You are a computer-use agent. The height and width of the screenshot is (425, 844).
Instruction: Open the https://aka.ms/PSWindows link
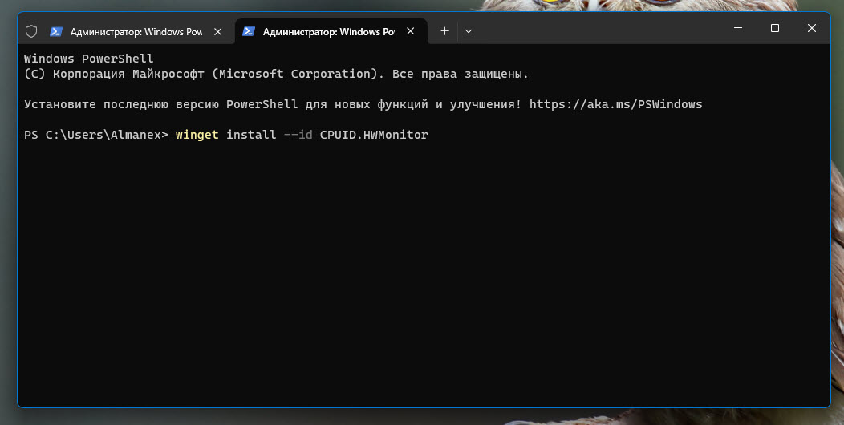(616, 104)
